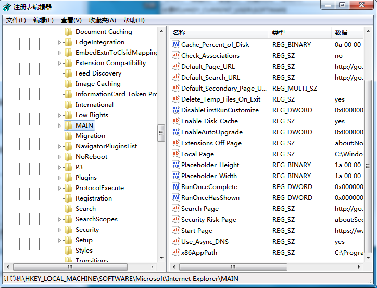Expand the Security key

click(x=60, y=230)
